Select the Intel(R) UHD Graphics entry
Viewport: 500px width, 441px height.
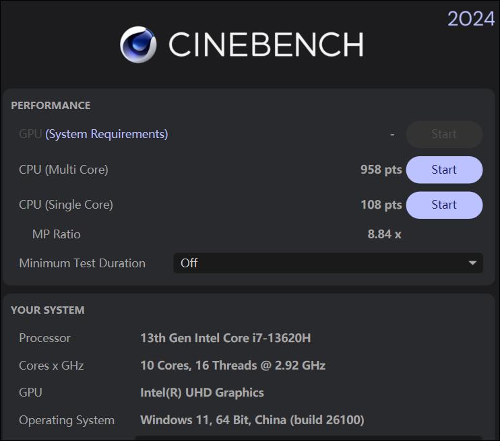pos(202,393)
